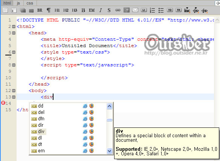Select 'dir' from autocomplete list

pyautogui.click(x=68, y=125)
